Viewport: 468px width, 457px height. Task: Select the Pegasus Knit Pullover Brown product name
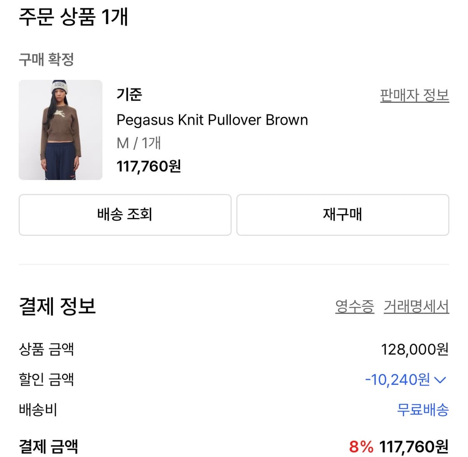tap(213, 120)
